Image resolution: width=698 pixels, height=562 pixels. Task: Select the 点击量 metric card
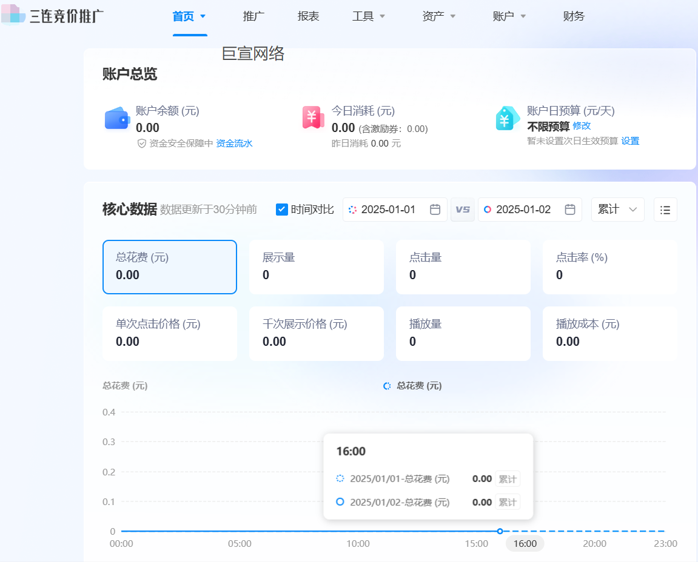tap(463, 267)
